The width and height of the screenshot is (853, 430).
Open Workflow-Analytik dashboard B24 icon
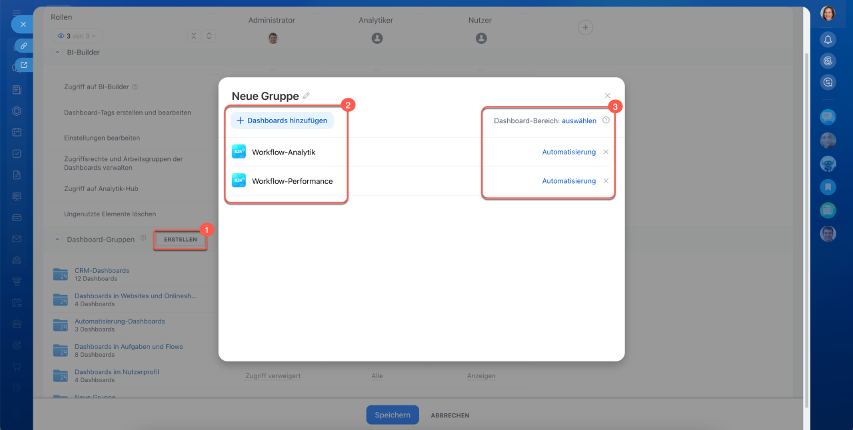(239, 152)
